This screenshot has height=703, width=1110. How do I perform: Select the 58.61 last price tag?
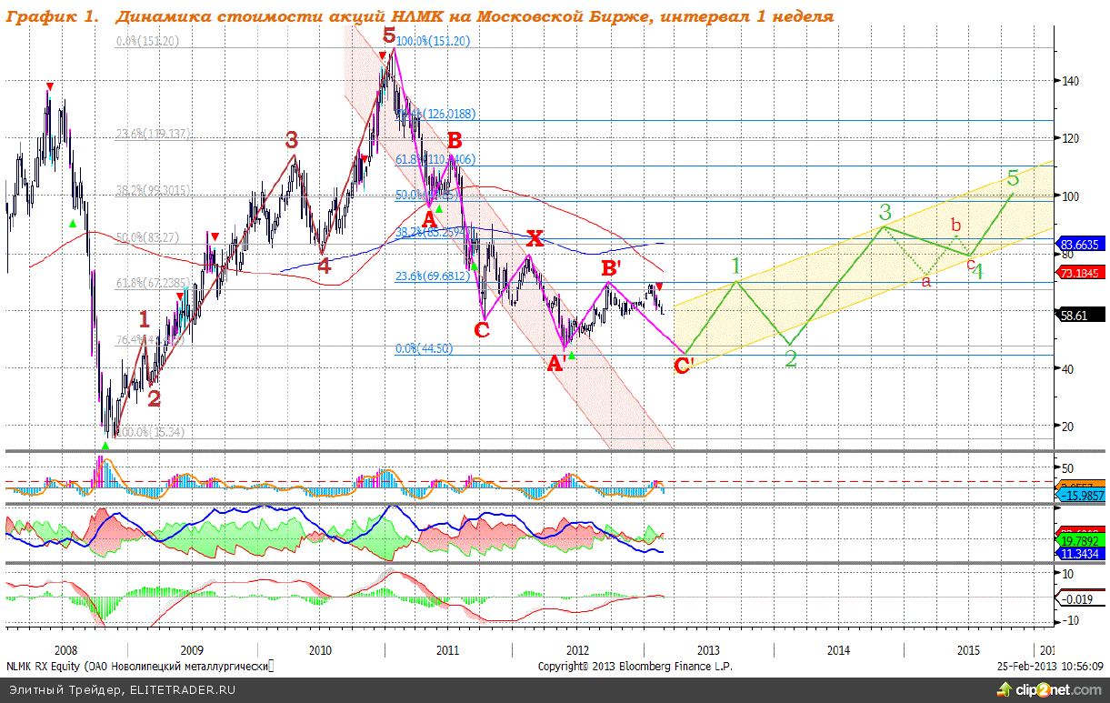coord(1080,314)
